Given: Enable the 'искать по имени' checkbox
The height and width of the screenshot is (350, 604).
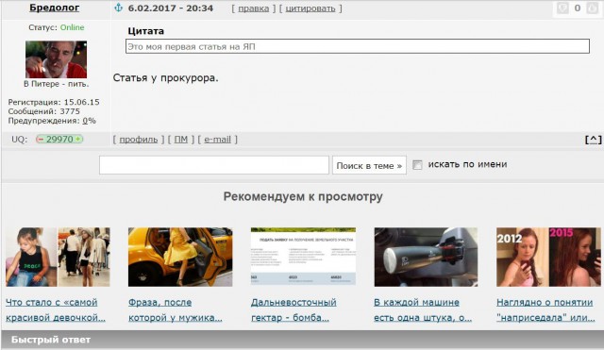Looking at the screenshot, I should pyautogui.click(x=417, y=165).
